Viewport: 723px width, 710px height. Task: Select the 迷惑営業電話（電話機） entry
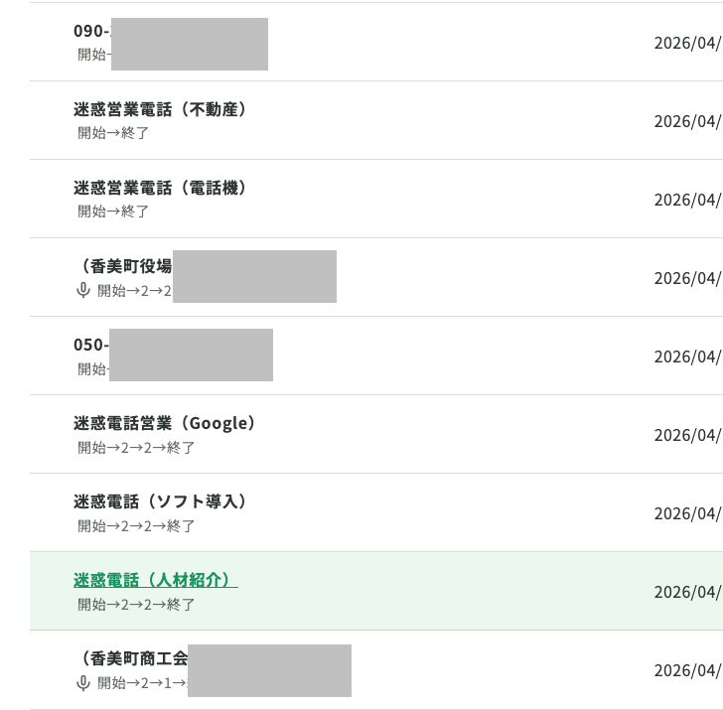point(159,188)
